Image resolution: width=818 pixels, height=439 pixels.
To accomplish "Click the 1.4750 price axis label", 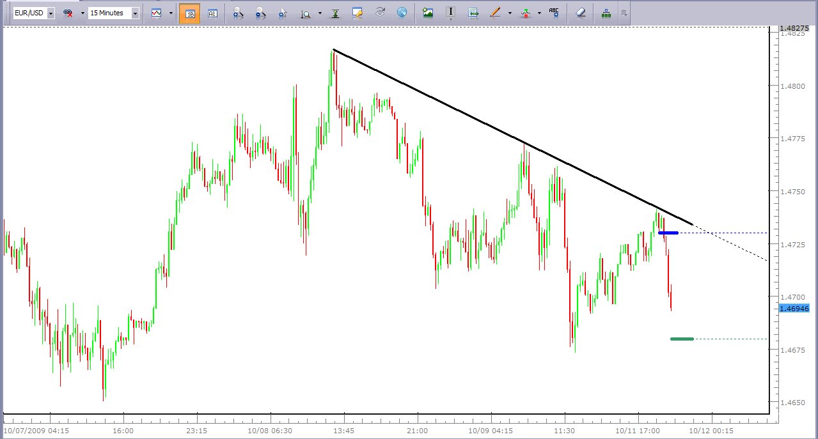I will pyautogui.click(x=793, y=191).
